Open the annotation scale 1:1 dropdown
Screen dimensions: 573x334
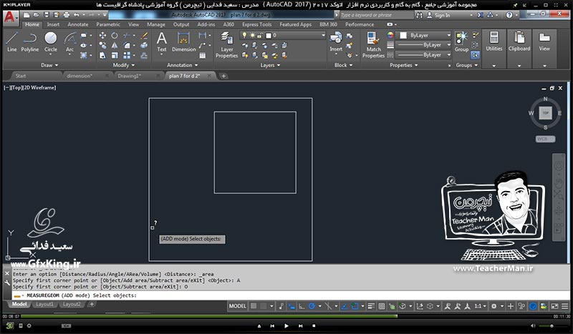pos(480,306)
